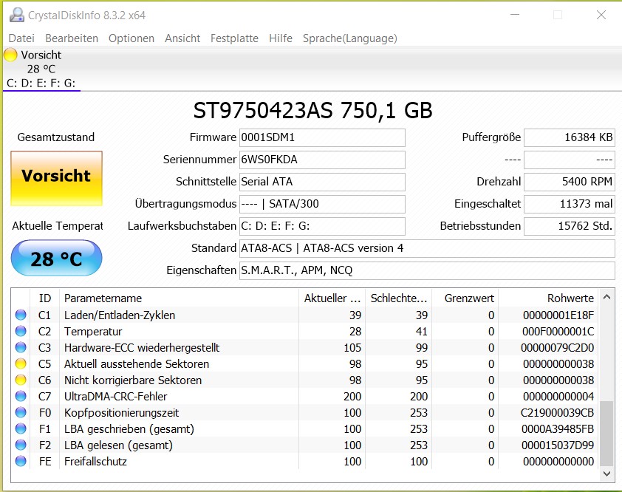622x492 pixels.
Task: Click blue status dot for Kopfpositionierungszeit
Action: [21, 413]
